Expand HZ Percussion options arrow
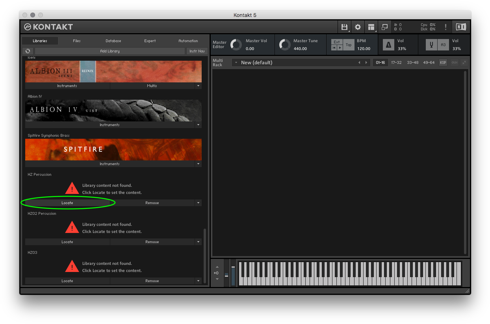This screenshot has height=324, width=490. tap(198, 203)
